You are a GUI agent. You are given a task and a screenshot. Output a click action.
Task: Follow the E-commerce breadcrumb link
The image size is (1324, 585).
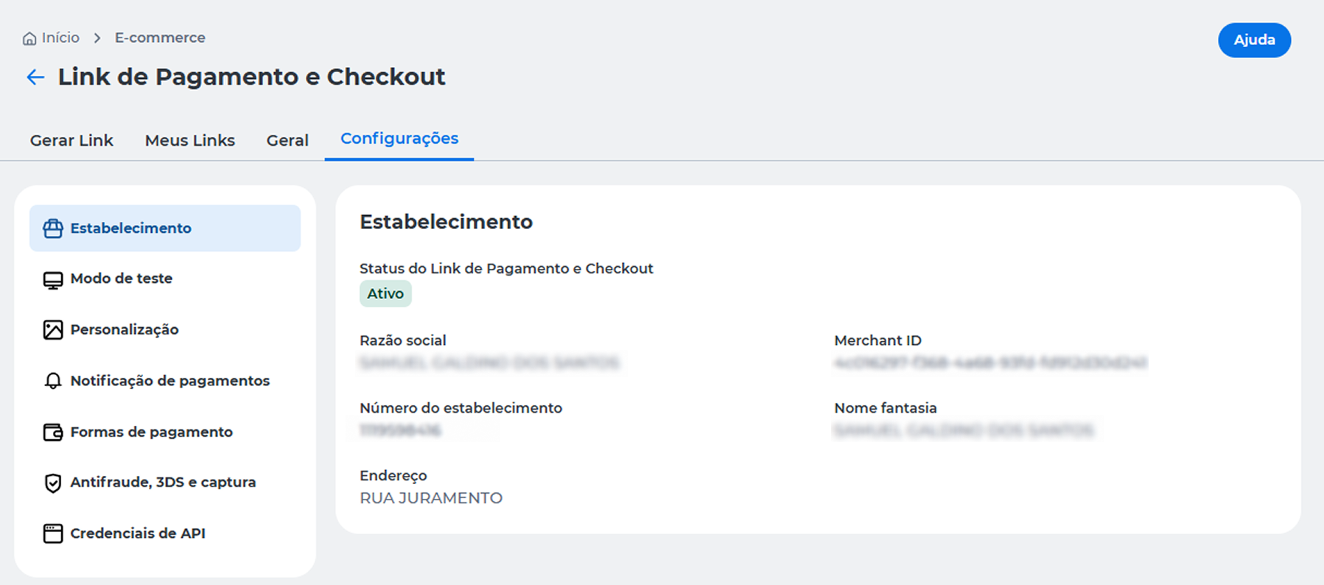(160, 38)
